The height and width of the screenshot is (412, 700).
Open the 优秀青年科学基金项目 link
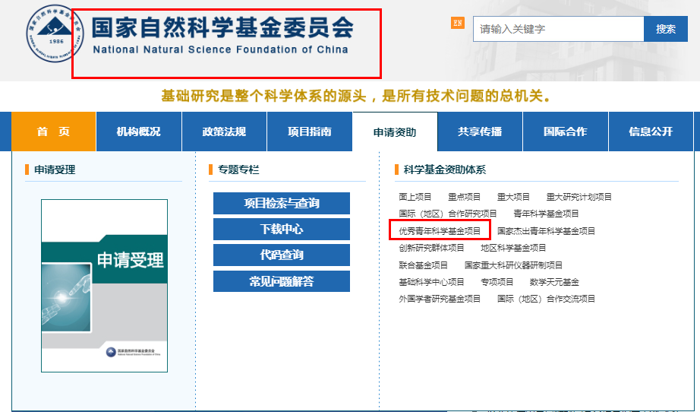tap(440, 231)
